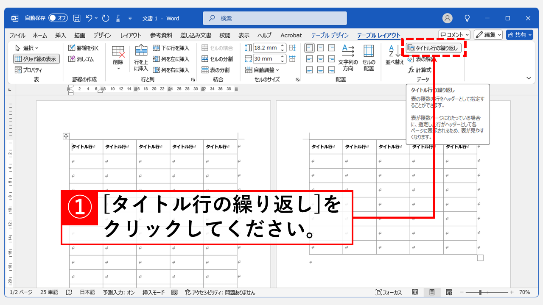Open the ファイル tab

17,35
